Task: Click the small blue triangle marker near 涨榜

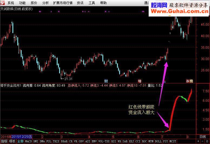Action: (x=165, y=81)
